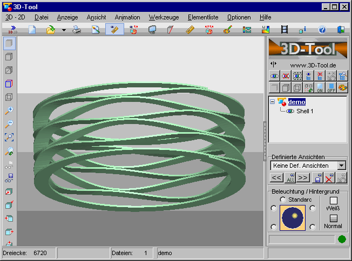Click the blue help question mark icon

click(322, 30)
